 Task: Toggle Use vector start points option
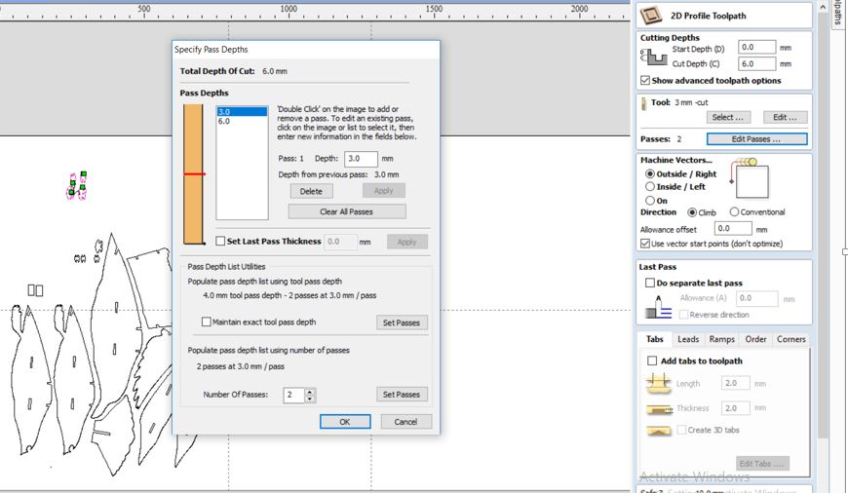coord(645,244)
